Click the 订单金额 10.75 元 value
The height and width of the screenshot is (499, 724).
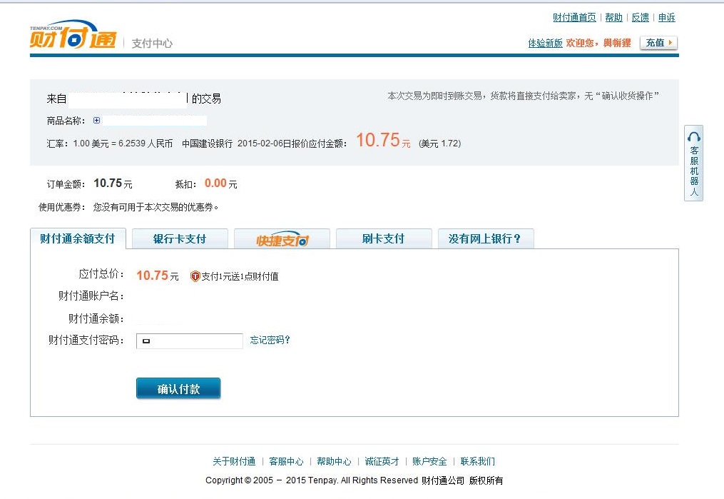(x=113, y=183)
